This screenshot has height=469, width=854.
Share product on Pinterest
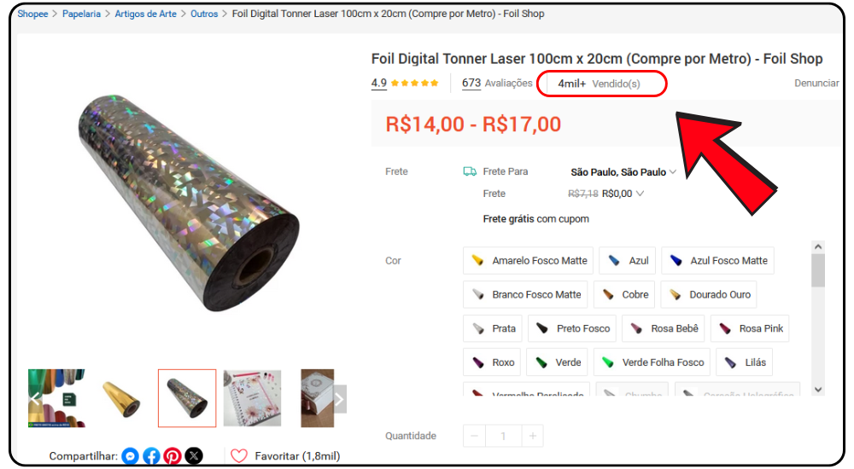pyautogui.click(x=173, y=456)
